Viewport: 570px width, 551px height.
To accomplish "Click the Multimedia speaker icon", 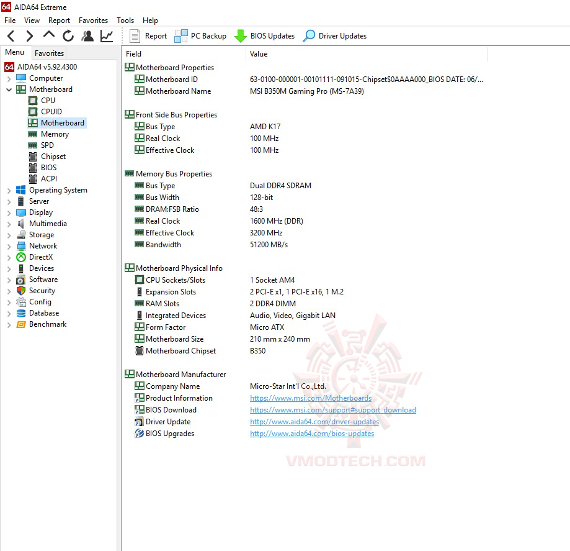I will (x=21, y=224).
